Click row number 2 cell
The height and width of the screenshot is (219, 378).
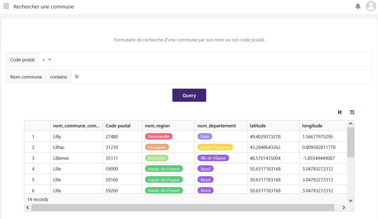(37, 147)
